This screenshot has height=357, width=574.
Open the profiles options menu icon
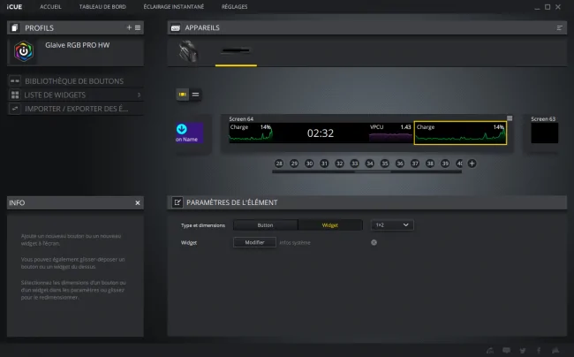[x=138, y=27]
